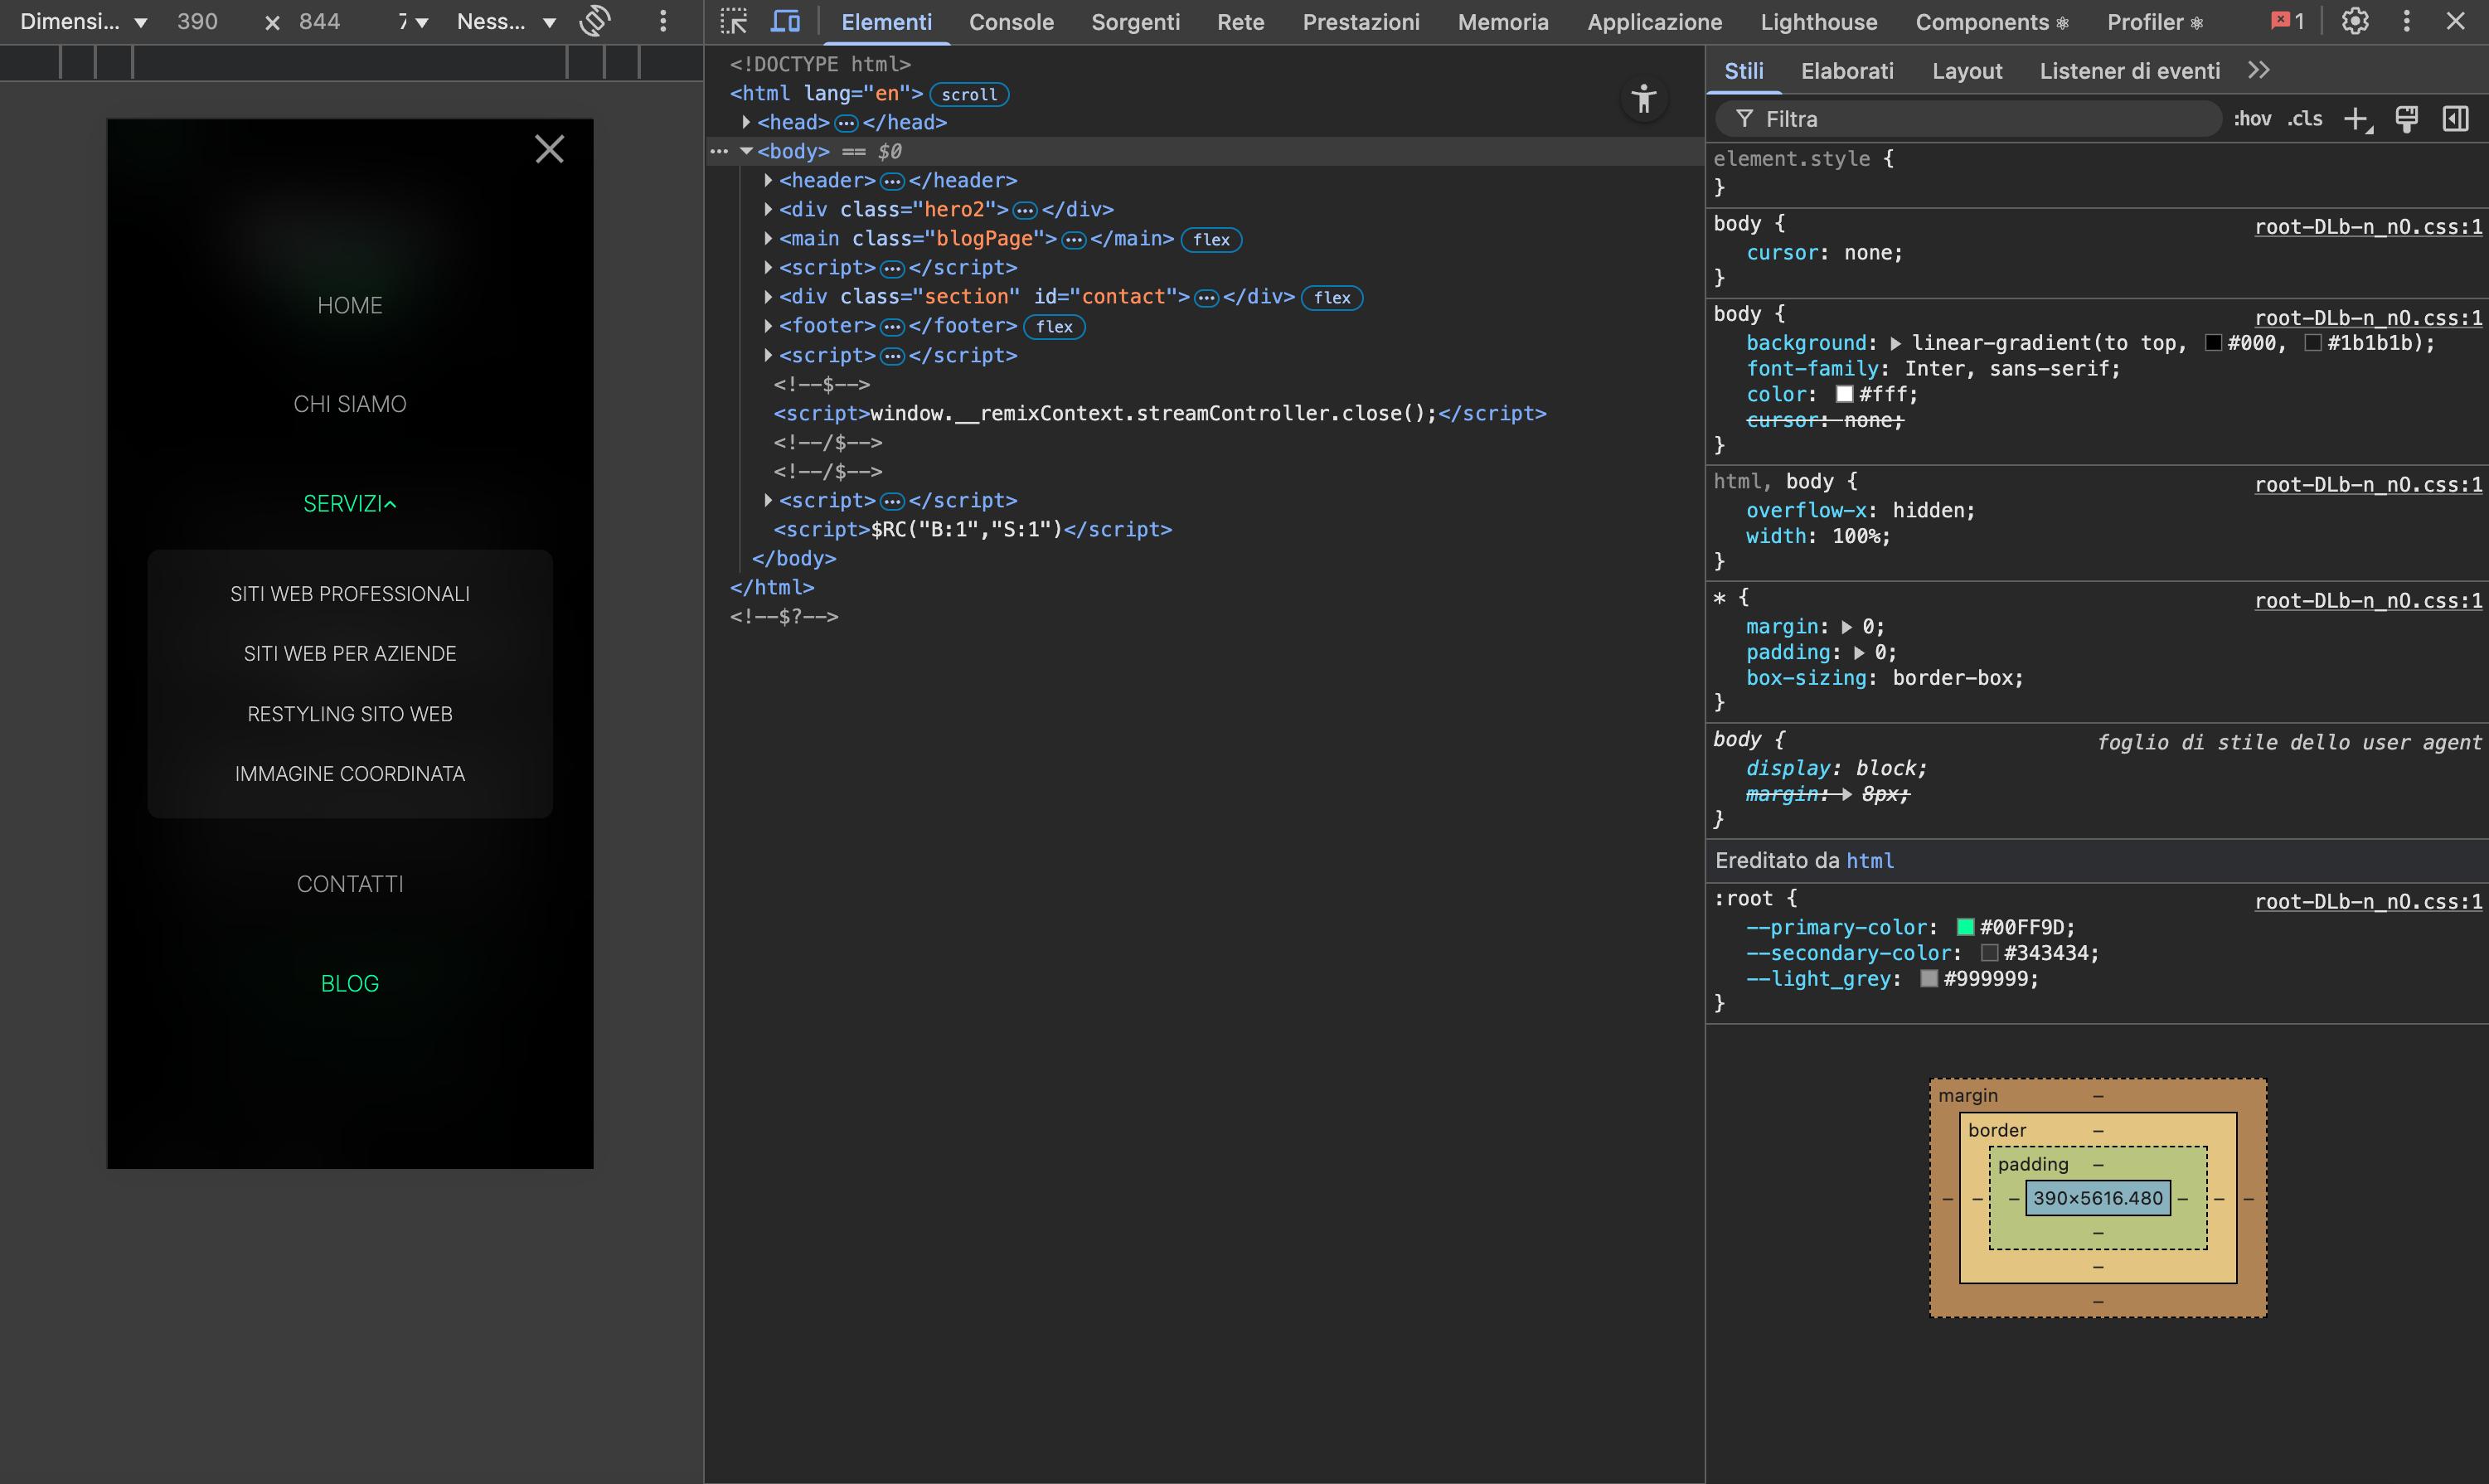
Task: Edit the 390 width field
Action: tap(197, 22)
